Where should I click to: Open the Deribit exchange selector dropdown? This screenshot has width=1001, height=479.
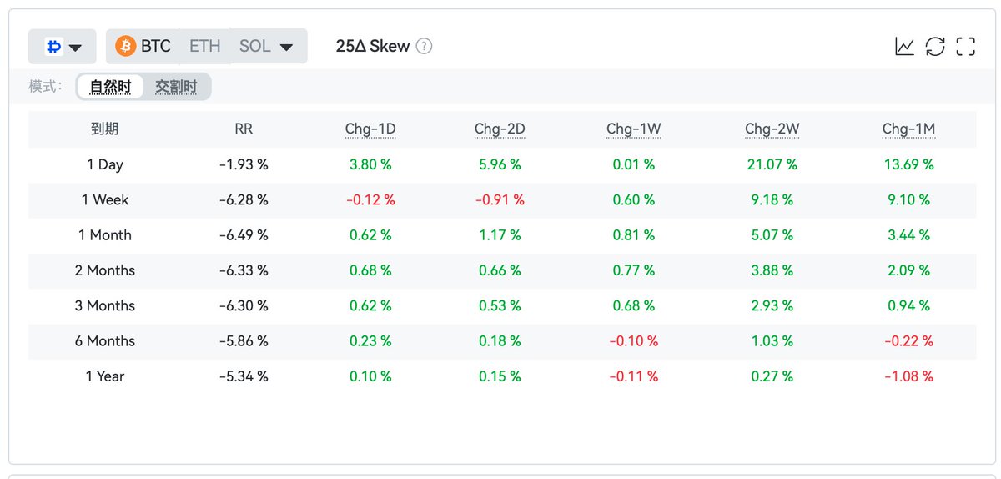[63, 47]
